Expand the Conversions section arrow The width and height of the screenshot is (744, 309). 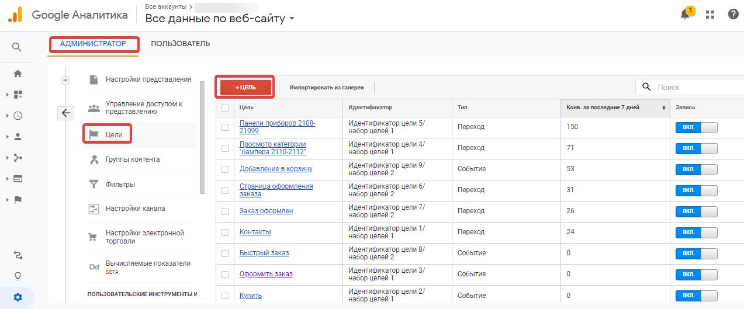point(7,200)
